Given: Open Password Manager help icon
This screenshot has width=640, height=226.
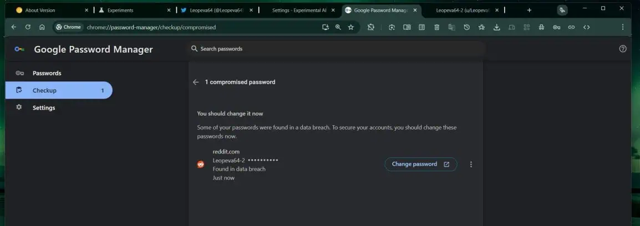Looking at the screenshot, I should (622, 49).
